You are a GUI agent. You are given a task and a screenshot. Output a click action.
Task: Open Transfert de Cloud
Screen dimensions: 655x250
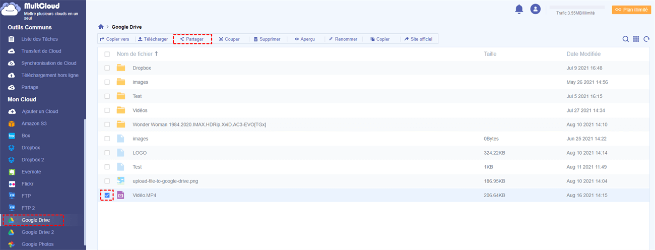[41, 51]
